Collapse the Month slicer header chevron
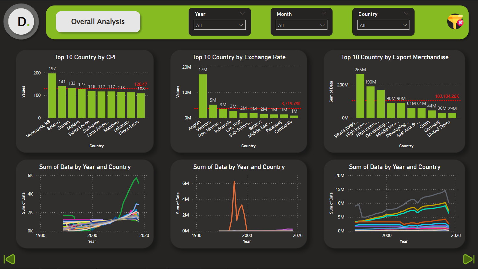The height and width of the screenshot is (269, 478). pos(324,14)
